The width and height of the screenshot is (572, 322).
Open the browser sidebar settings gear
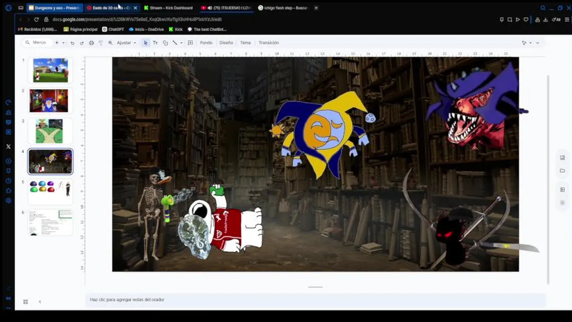point(8,201)
